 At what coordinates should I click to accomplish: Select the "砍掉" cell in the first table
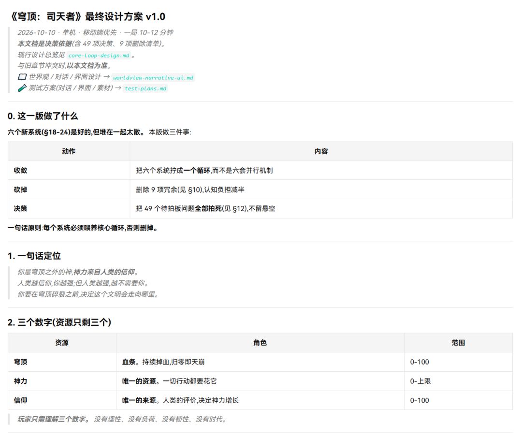pyautogui.click(x=69, y=189)
